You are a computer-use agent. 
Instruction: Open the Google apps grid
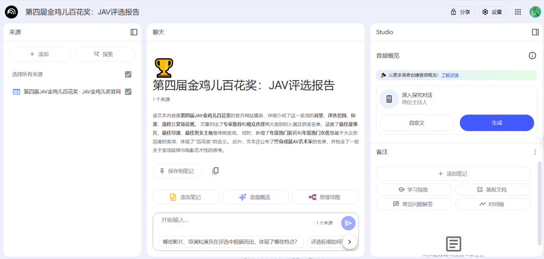point(518,12)
